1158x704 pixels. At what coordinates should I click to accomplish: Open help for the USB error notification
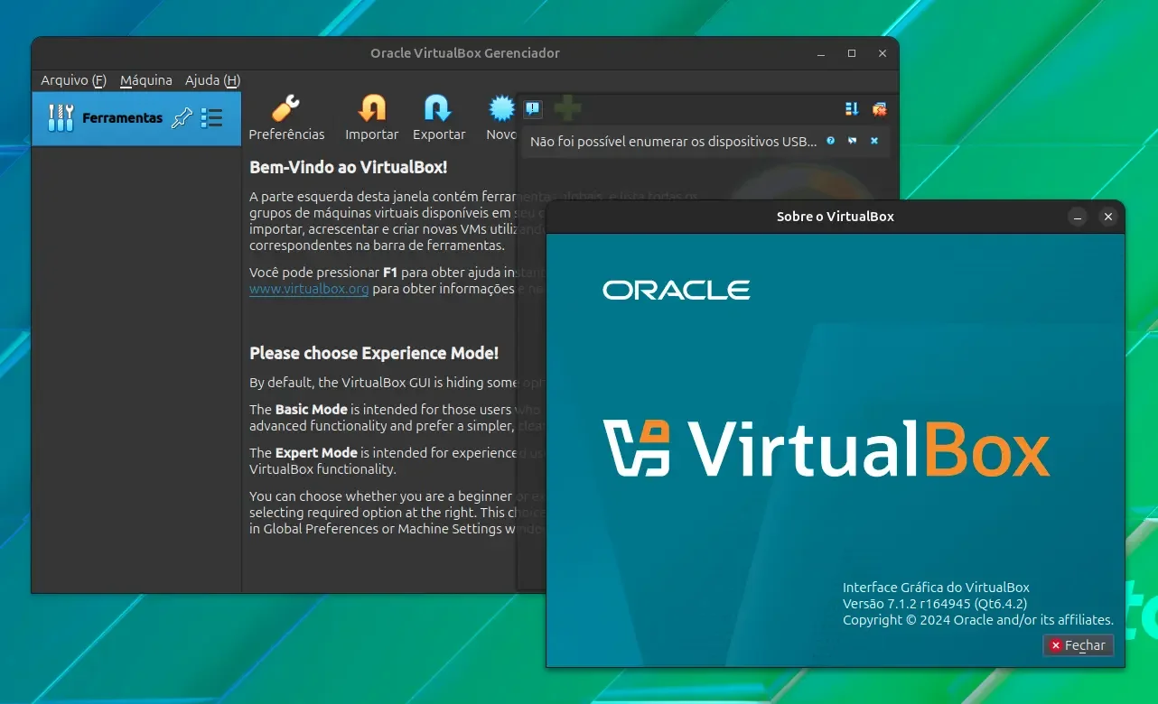coord(831,141)
